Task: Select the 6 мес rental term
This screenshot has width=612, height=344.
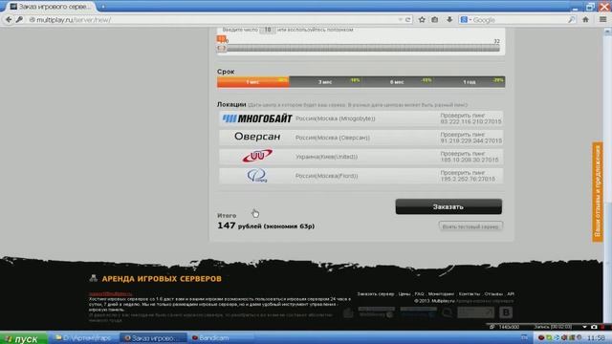Action: pyautogui.click(x=397, y=82)
